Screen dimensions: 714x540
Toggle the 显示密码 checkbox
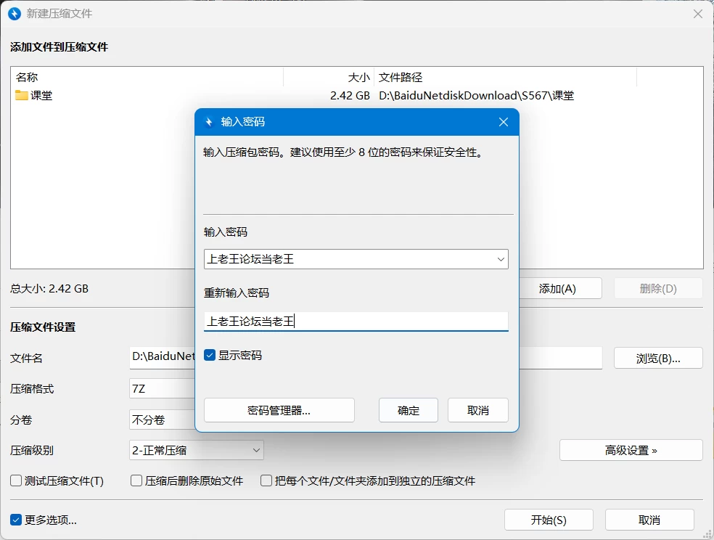(210, 355)
